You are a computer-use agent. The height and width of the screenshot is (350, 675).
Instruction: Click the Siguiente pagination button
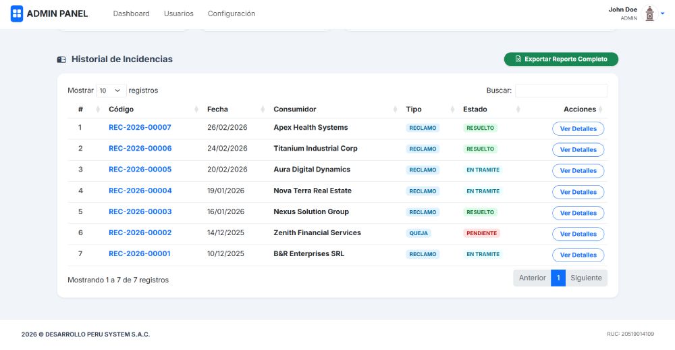point(586,278)
